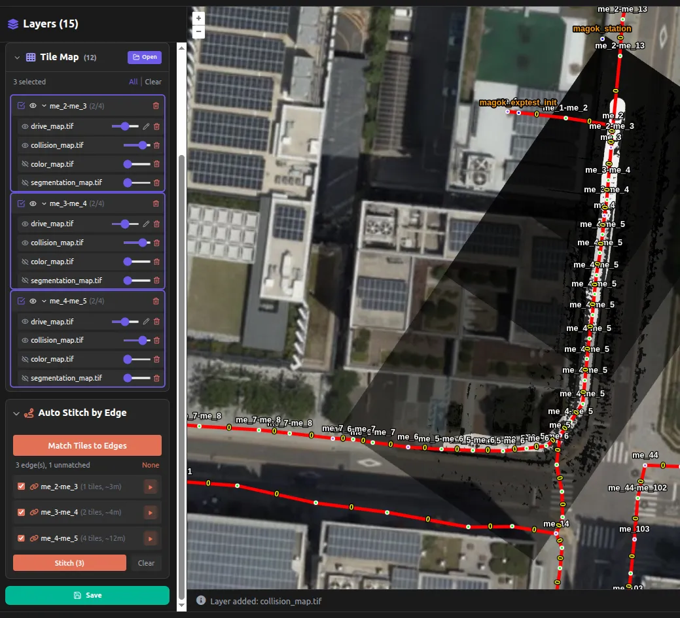Viewport: 680px width, 618px height.
Task: Click Match Tiles to Edges
Action: click(87, 445)
